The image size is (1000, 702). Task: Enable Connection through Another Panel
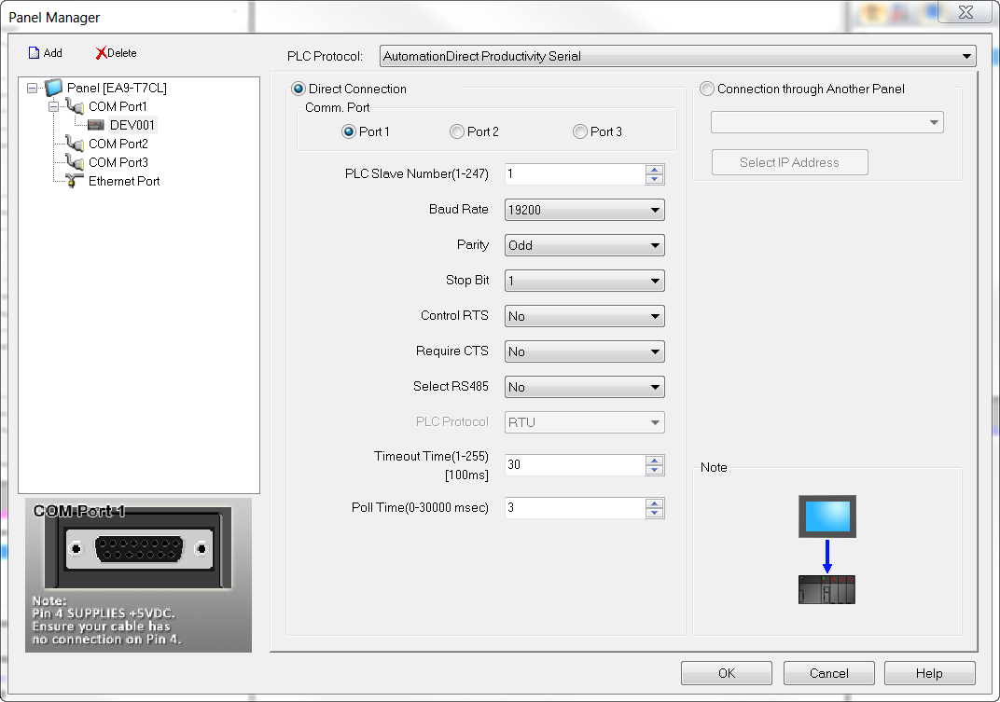coord(707,89)
